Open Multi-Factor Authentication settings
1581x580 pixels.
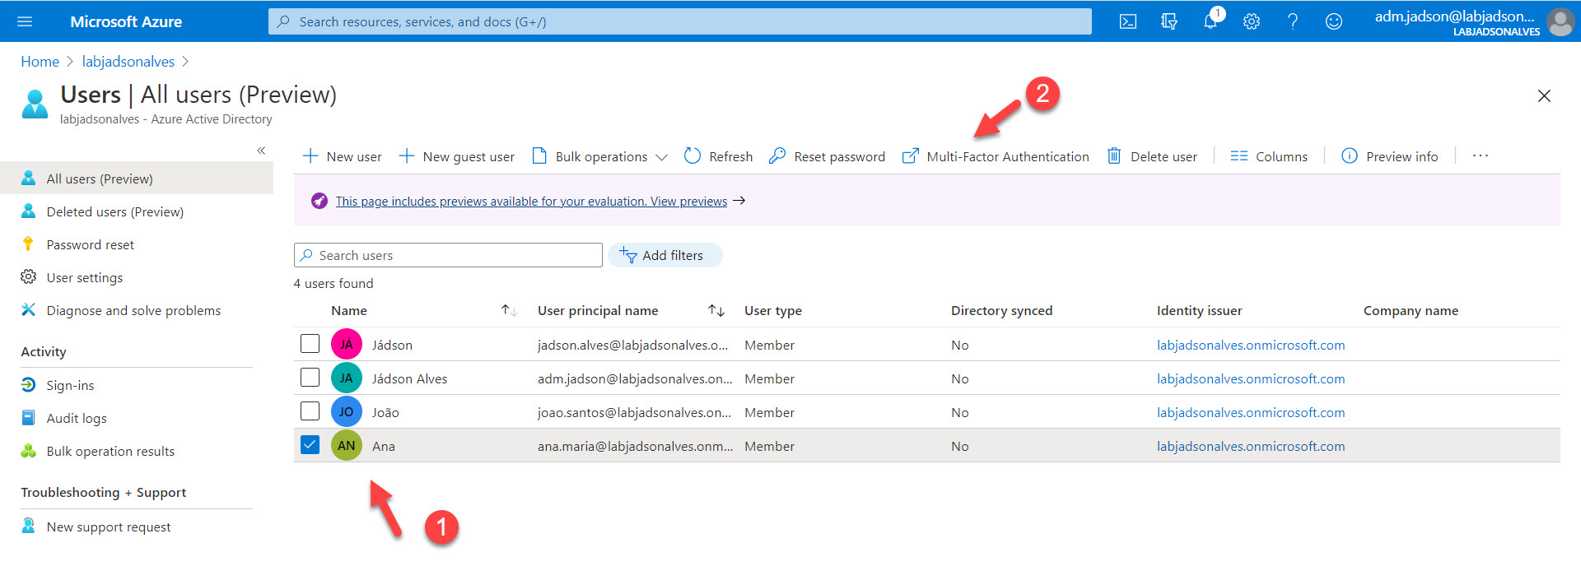[996, 156]
